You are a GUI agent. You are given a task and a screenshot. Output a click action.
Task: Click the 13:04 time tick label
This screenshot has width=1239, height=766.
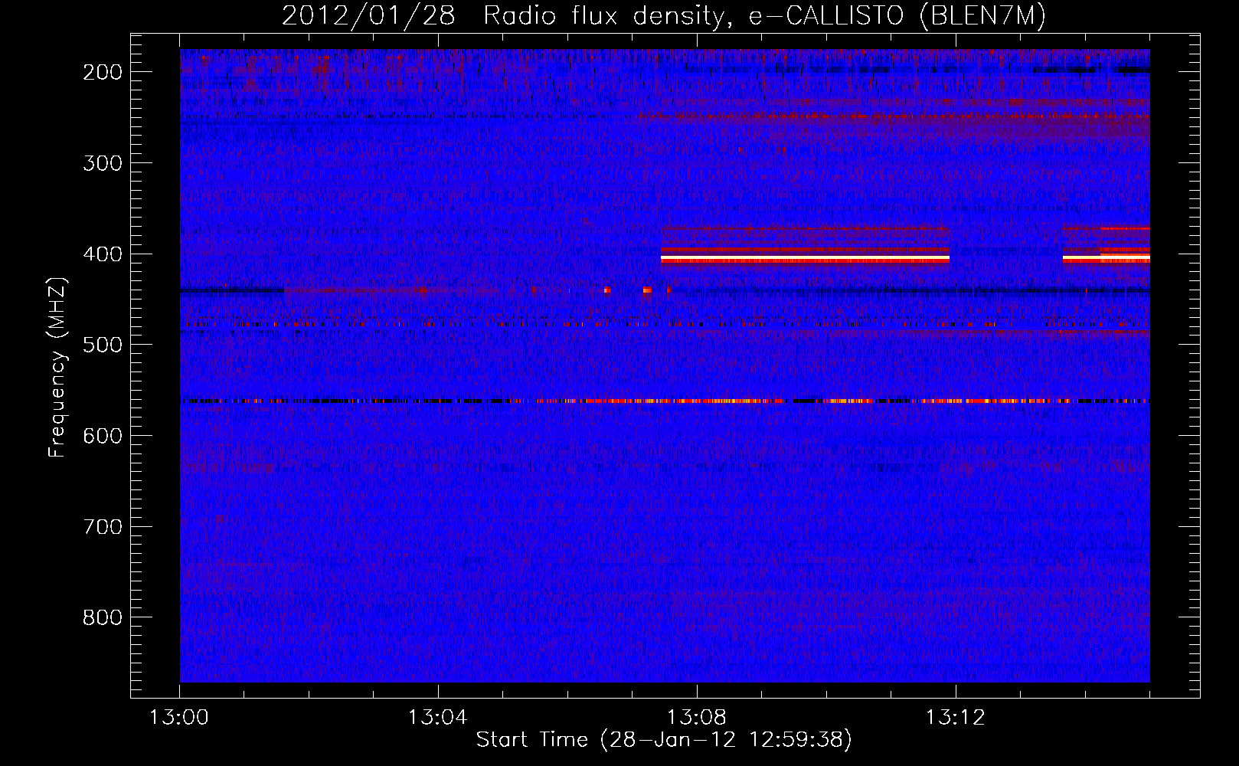point(438,718)
